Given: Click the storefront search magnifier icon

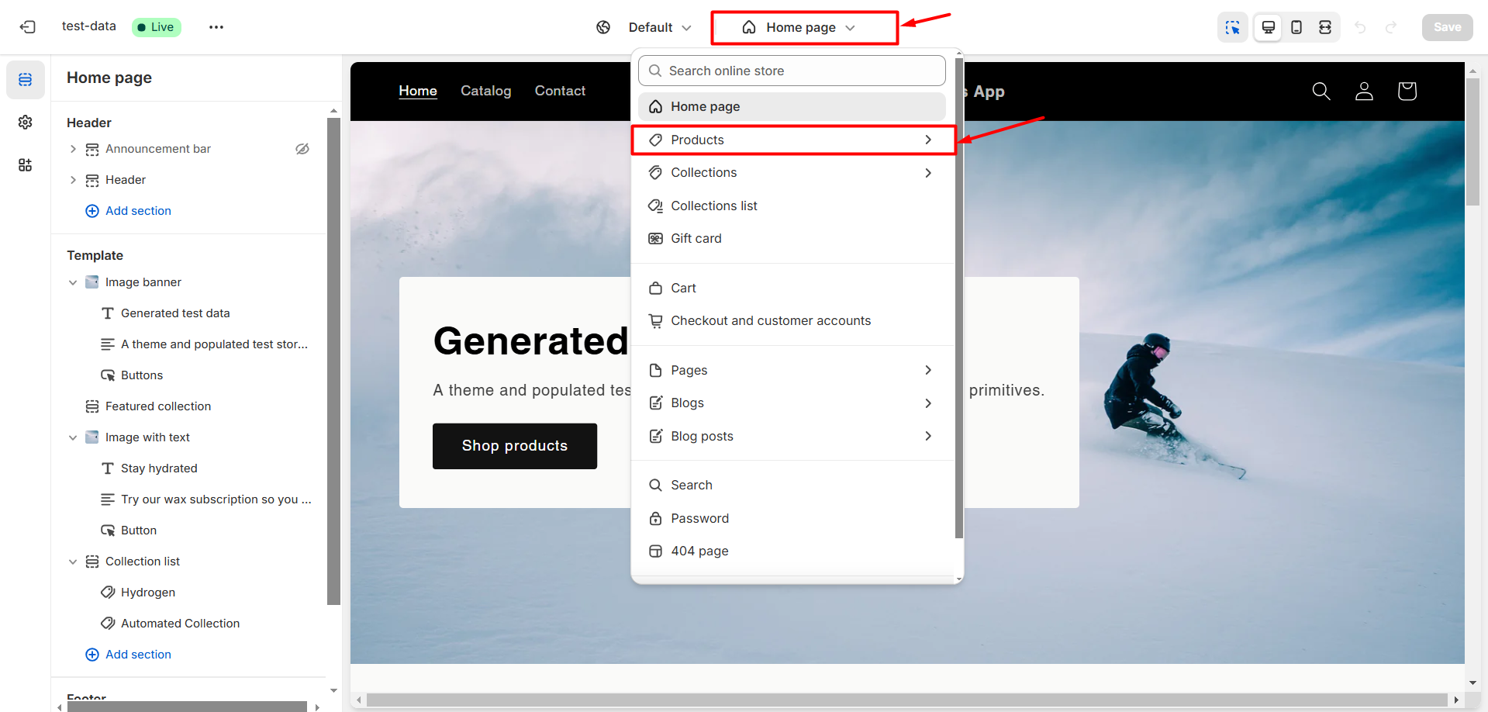Looking at the screenshot, I should click(x=1321, y=92).
